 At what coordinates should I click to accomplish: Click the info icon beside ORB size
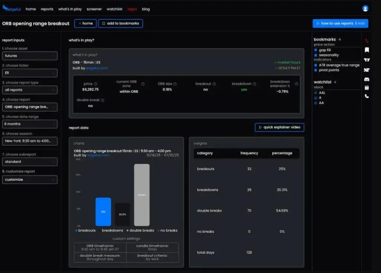tap(175, 84)
